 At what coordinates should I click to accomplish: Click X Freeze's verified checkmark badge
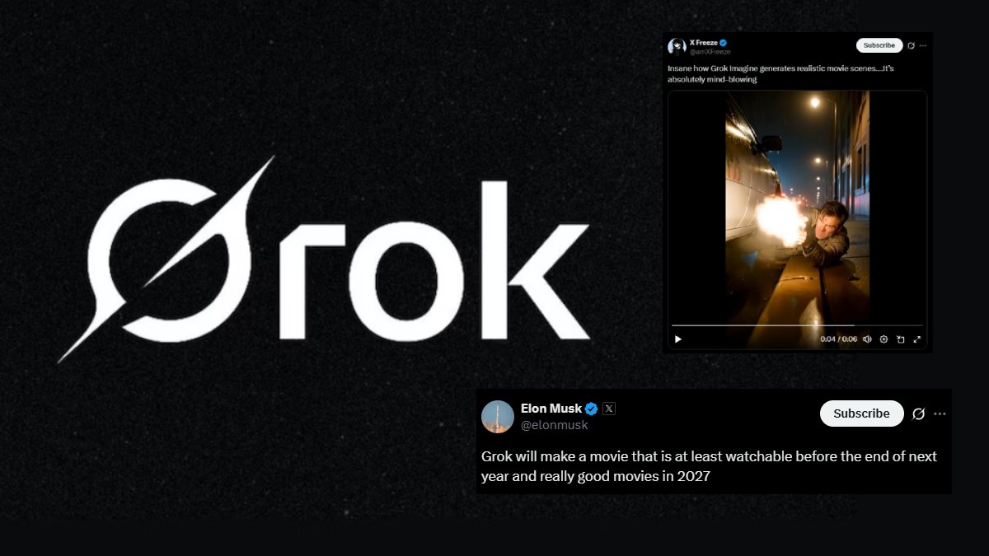pyautogui.click(x=723, y=42)
